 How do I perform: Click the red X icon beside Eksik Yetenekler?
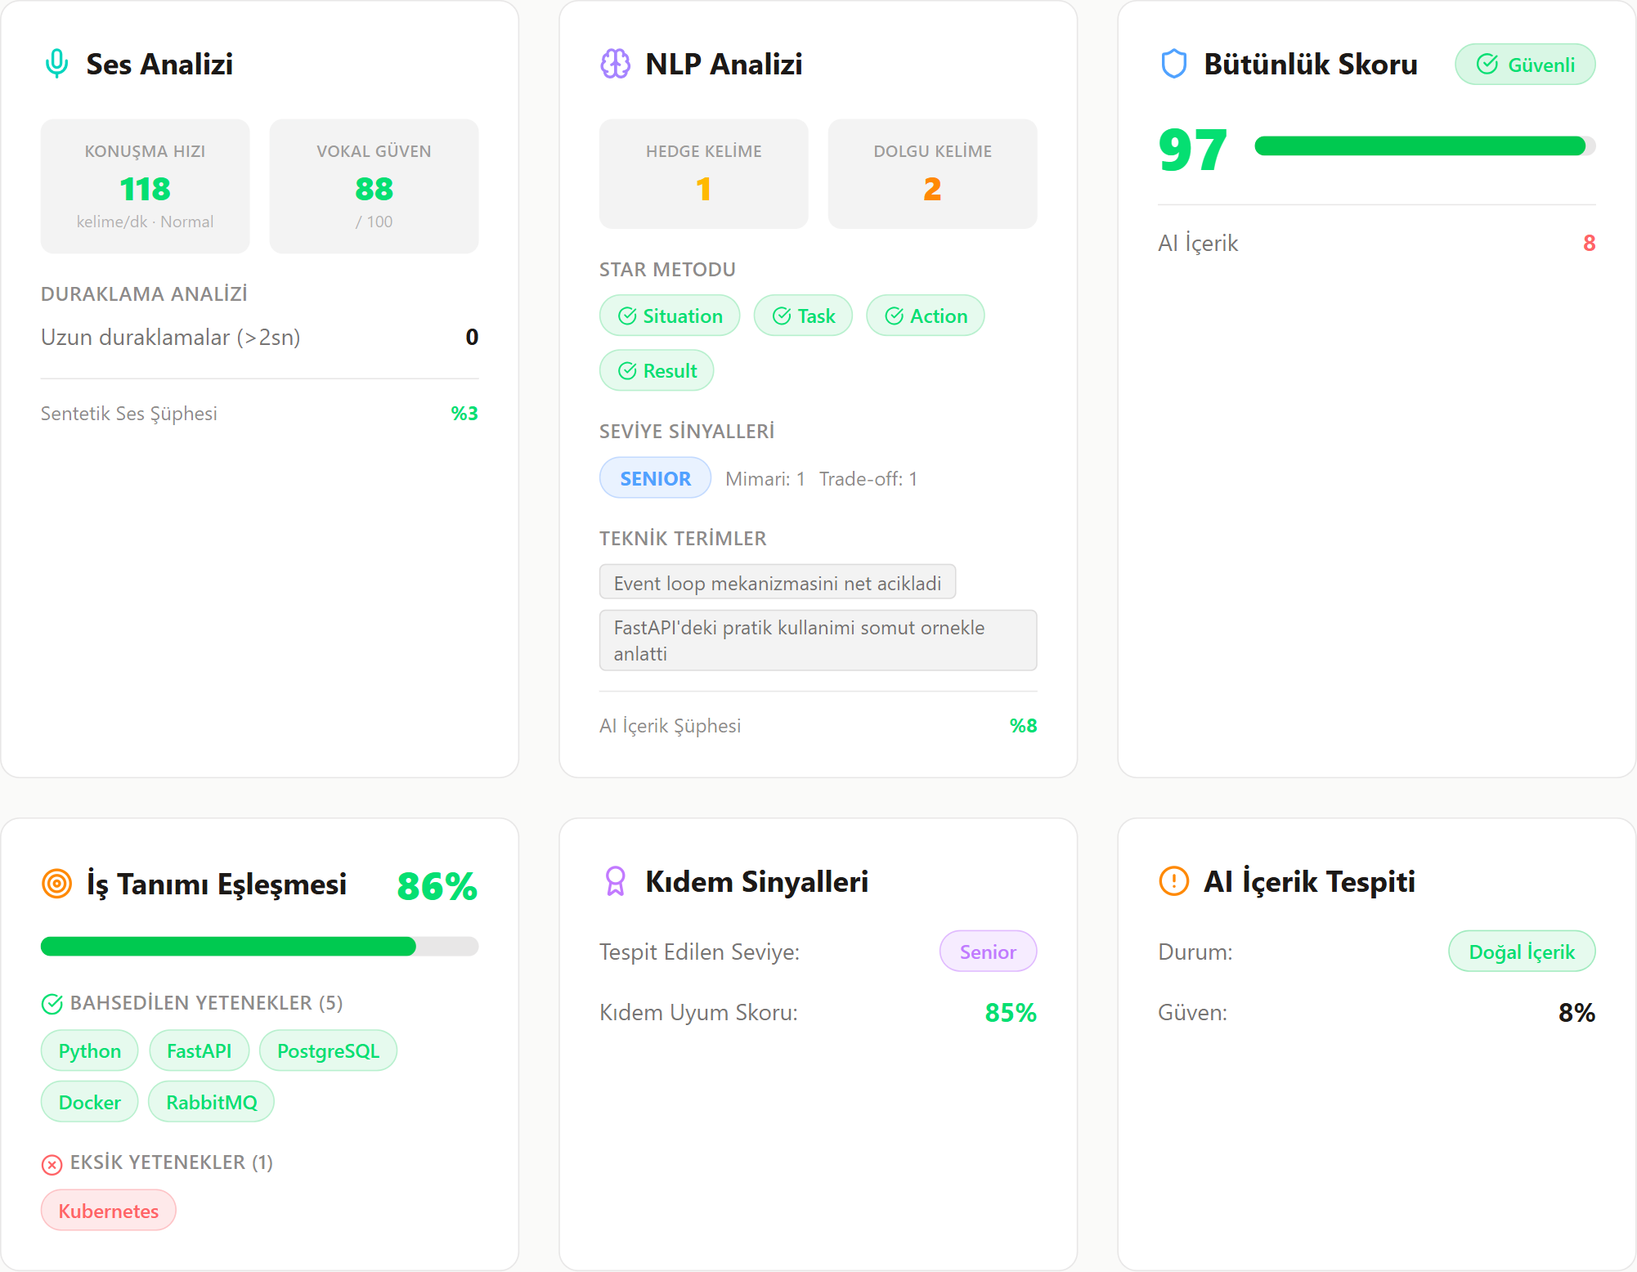pos(52,1164)
